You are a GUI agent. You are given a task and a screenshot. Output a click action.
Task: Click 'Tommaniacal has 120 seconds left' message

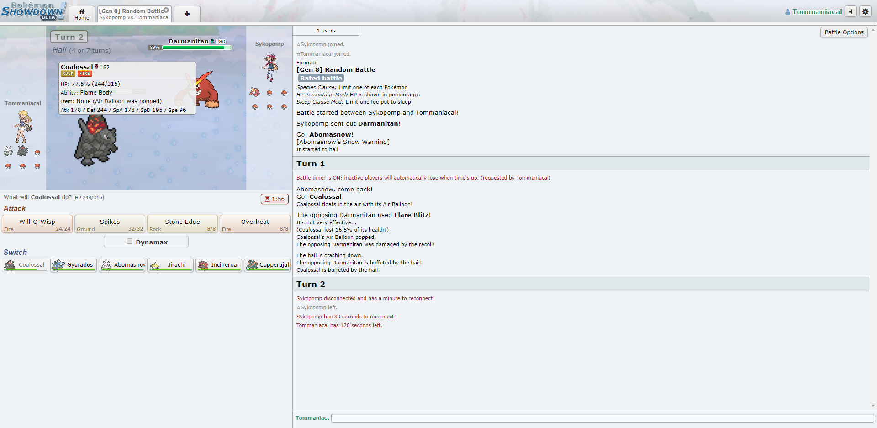click(x=339, y=325)
